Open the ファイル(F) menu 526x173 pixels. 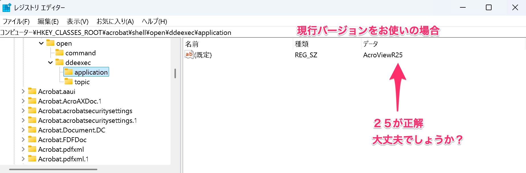[x=16, y=21]
